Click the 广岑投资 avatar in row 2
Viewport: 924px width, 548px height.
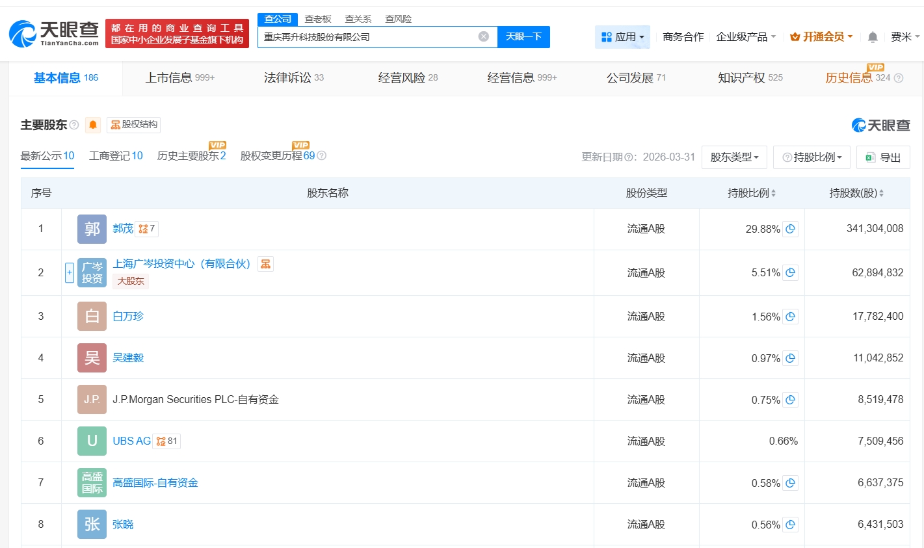coord(92,273)
